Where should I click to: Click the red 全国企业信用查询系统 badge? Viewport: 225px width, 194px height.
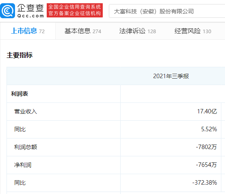tap(75, 10)
